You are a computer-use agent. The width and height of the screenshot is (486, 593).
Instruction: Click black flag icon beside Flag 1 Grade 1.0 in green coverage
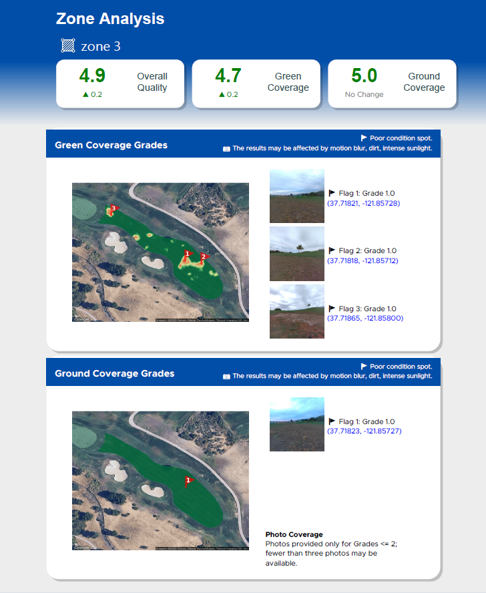(332, 193)
